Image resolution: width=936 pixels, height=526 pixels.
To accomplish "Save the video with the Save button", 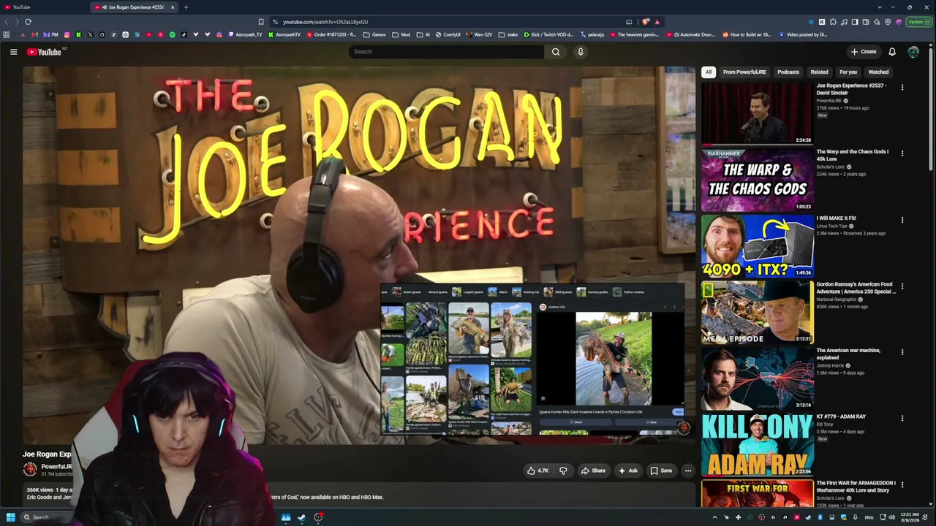I will 661,470.
